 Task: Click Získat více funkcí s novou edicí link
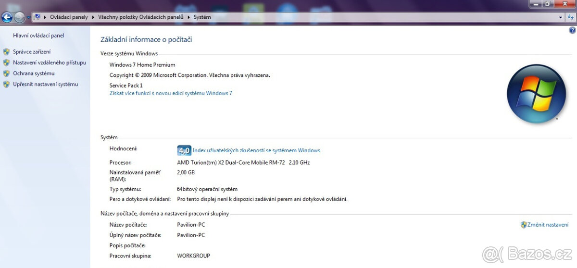[171, 93]
